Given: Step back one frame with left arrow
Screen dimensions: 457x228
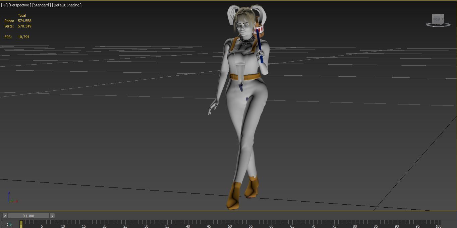Looking at the screenshot, I should (5, 216).
